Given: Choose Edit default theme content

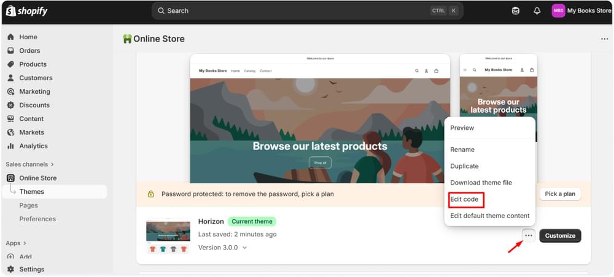Looking at the screenshot, I should point(489,216).
